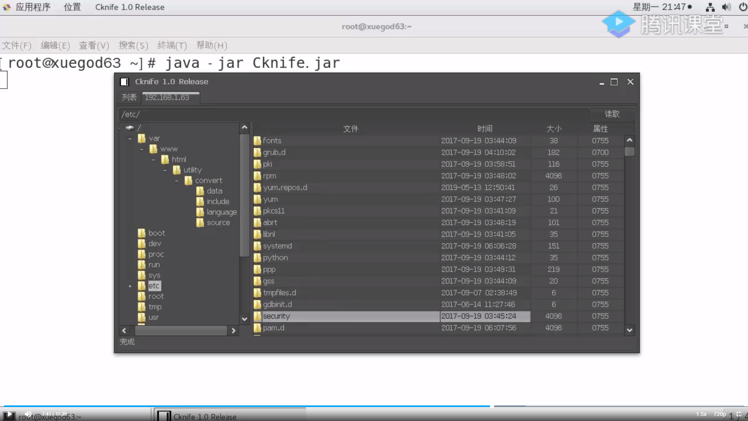Collapse the convert tree node
748x421 pixels.
click(177, 181)
